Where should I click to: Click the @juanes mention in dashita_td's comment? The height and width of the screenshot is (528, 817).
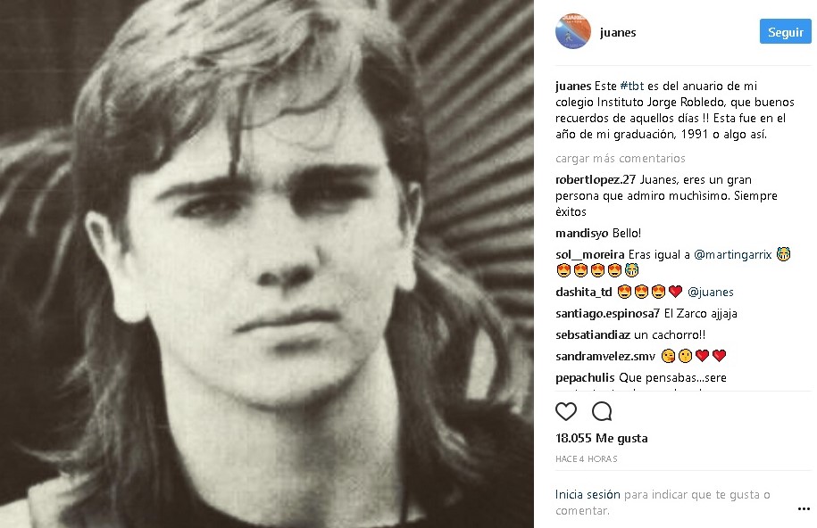pos(711,292)
